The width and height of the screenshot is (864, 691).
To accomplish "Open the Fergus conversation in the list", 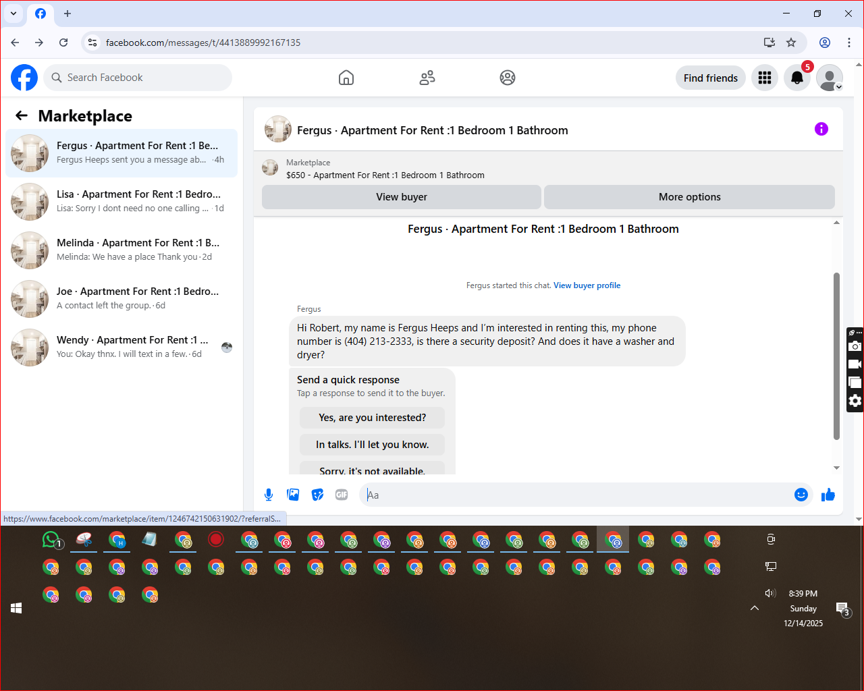I will [122, 153].
